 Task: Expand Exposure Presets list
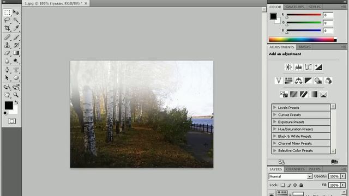274,122
